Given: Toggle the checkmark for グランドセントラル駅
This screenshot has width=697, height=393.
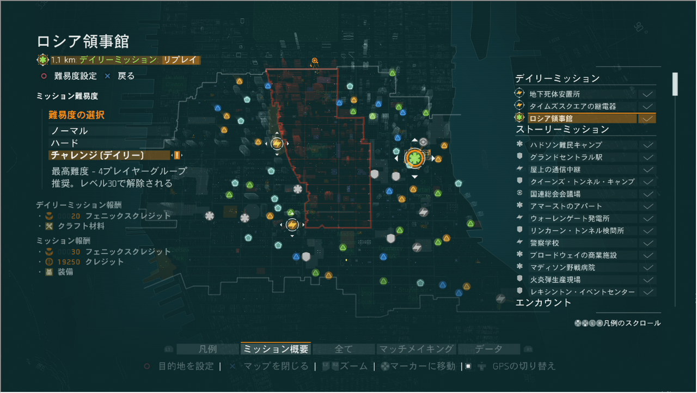Looking at the screenshot, I should click(647, 157).
